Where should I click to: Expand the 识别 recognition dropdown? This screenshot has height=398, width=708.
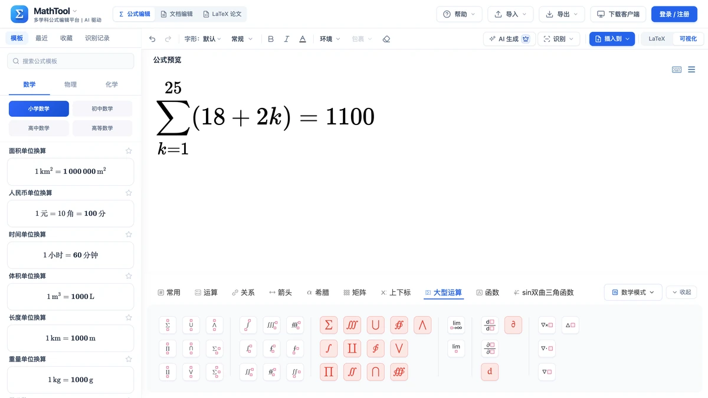pos(559,39)
